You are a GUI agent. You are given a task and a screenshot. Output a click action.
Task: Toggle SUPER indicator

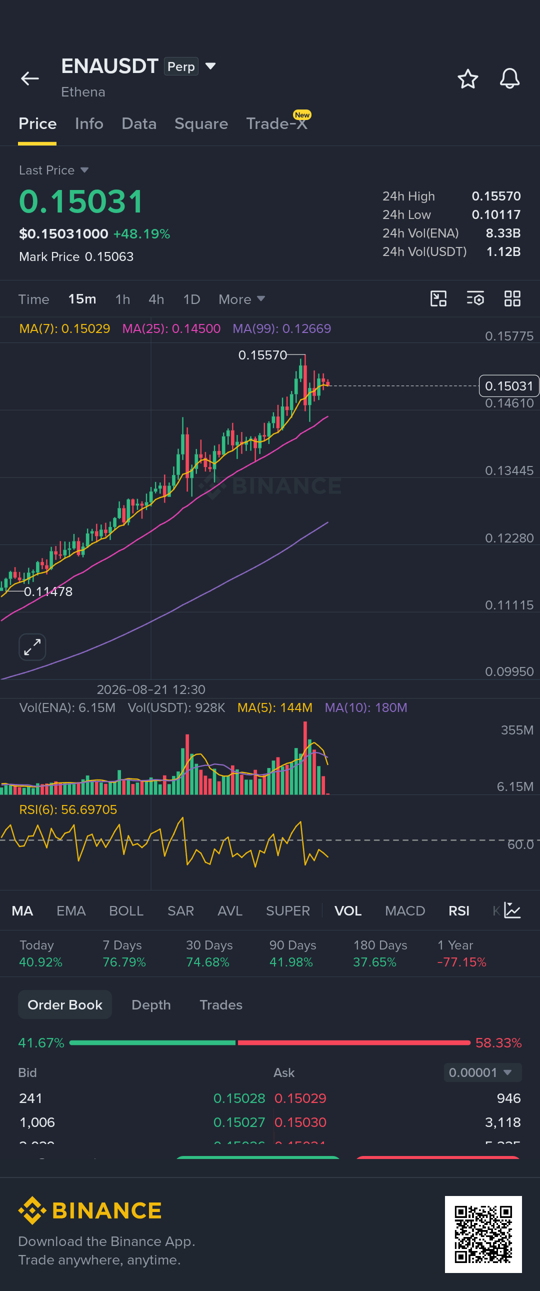[288, 910]
